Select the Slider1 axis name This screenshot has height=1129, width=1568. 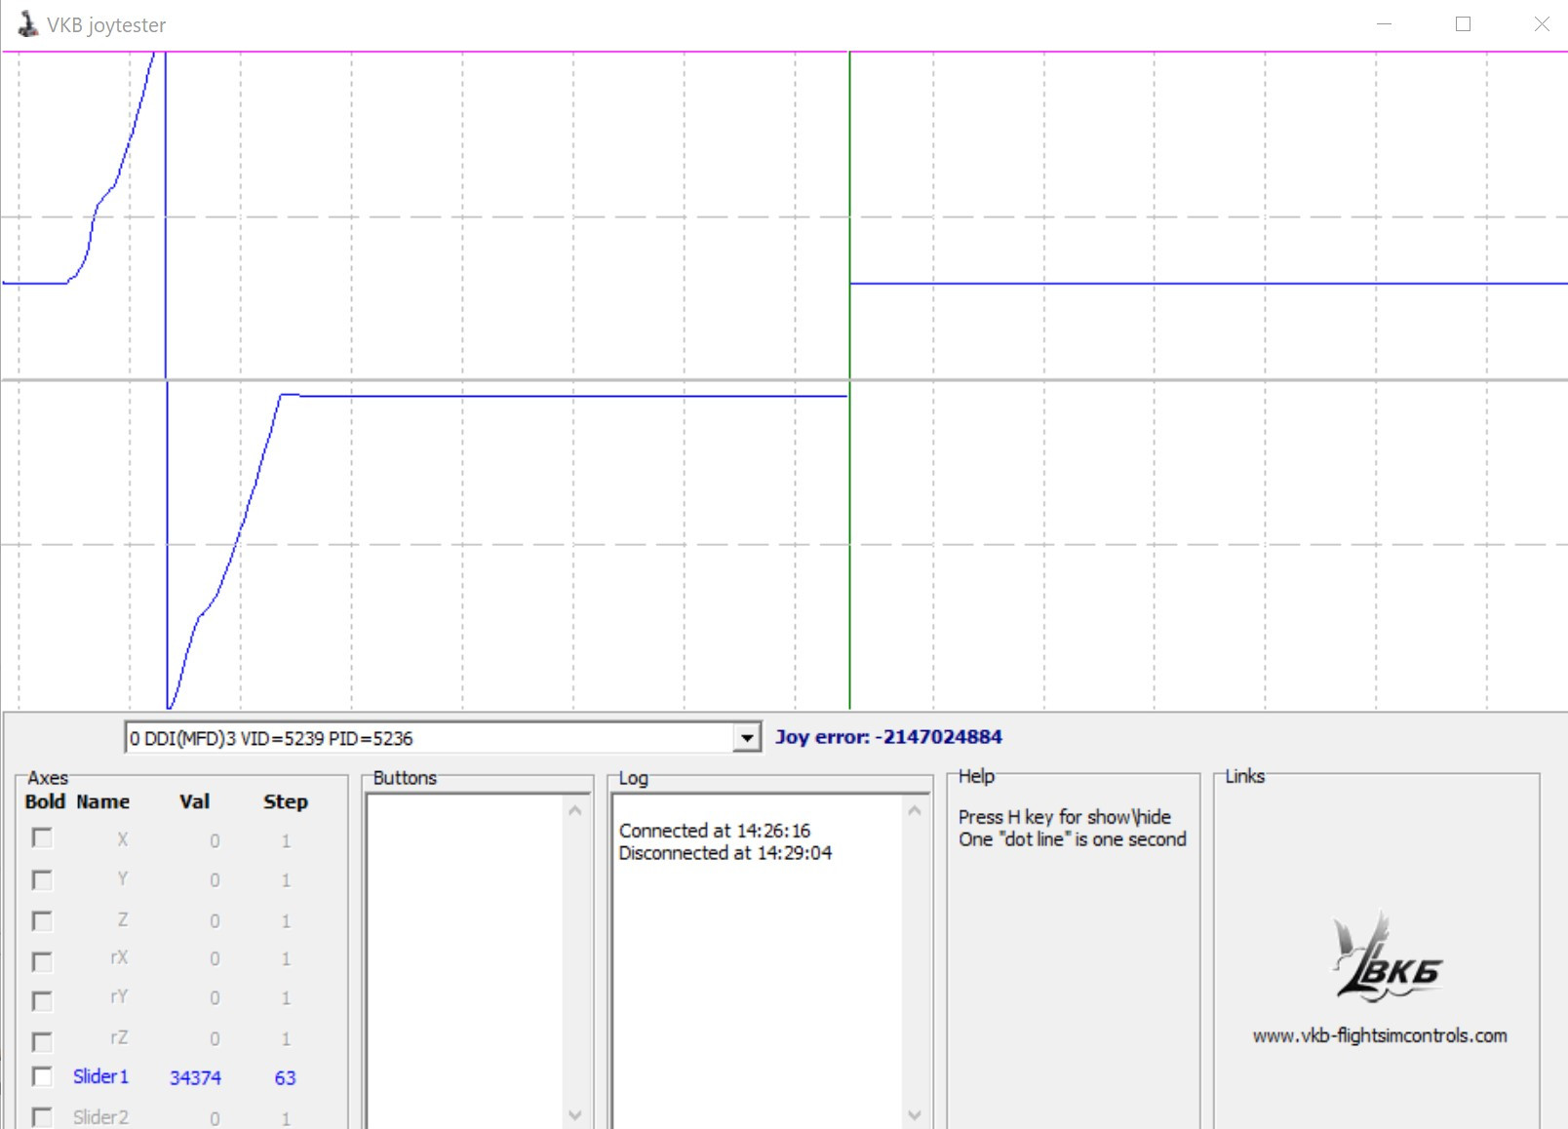click(100, 1076)
